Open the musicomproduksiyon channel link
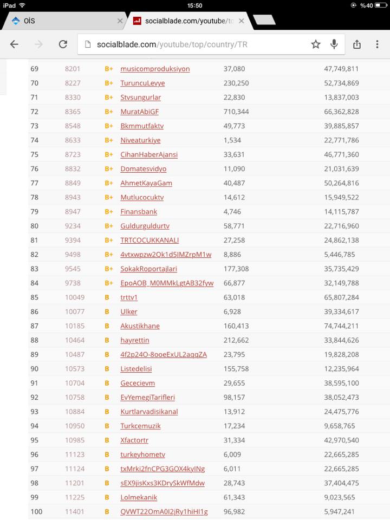This screenshot has height=520, width=390. [155, 69]
